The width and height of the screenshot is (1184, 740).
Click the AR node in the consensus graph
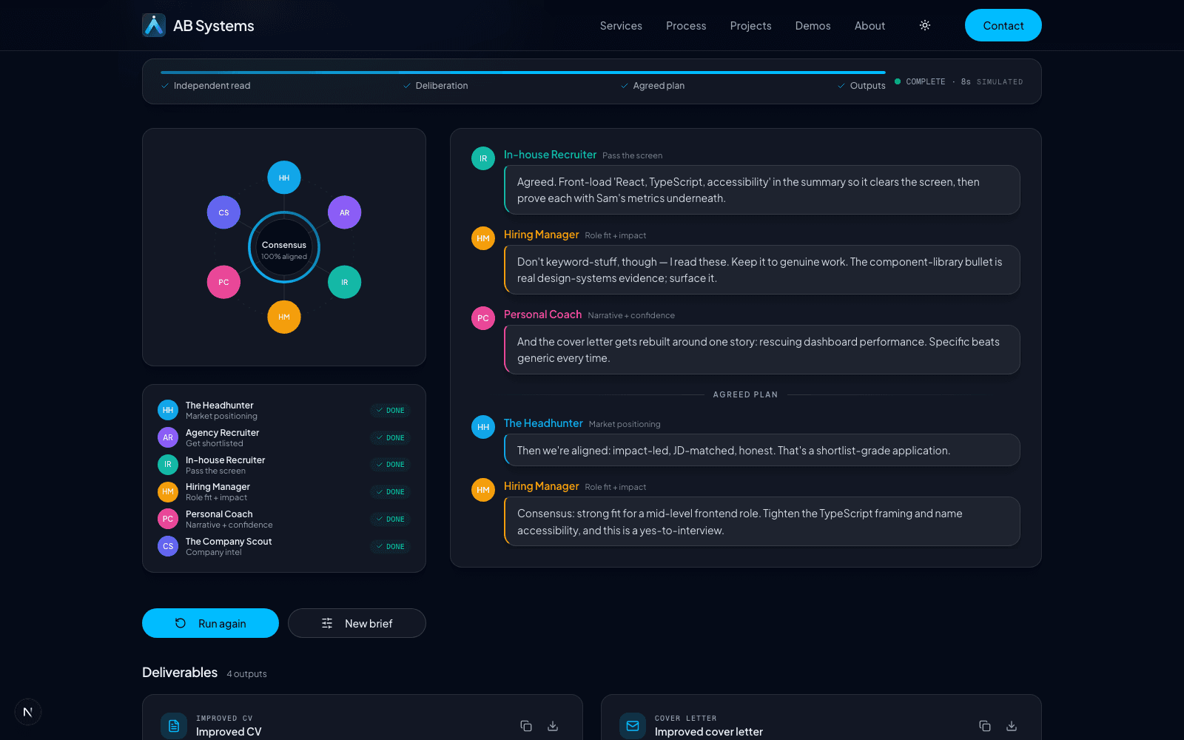(x=344, y=212)
